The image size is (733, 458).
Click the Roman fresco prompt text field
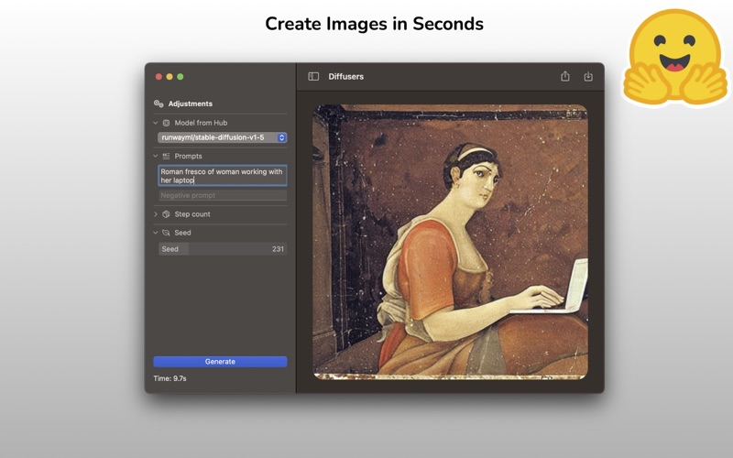223,176
